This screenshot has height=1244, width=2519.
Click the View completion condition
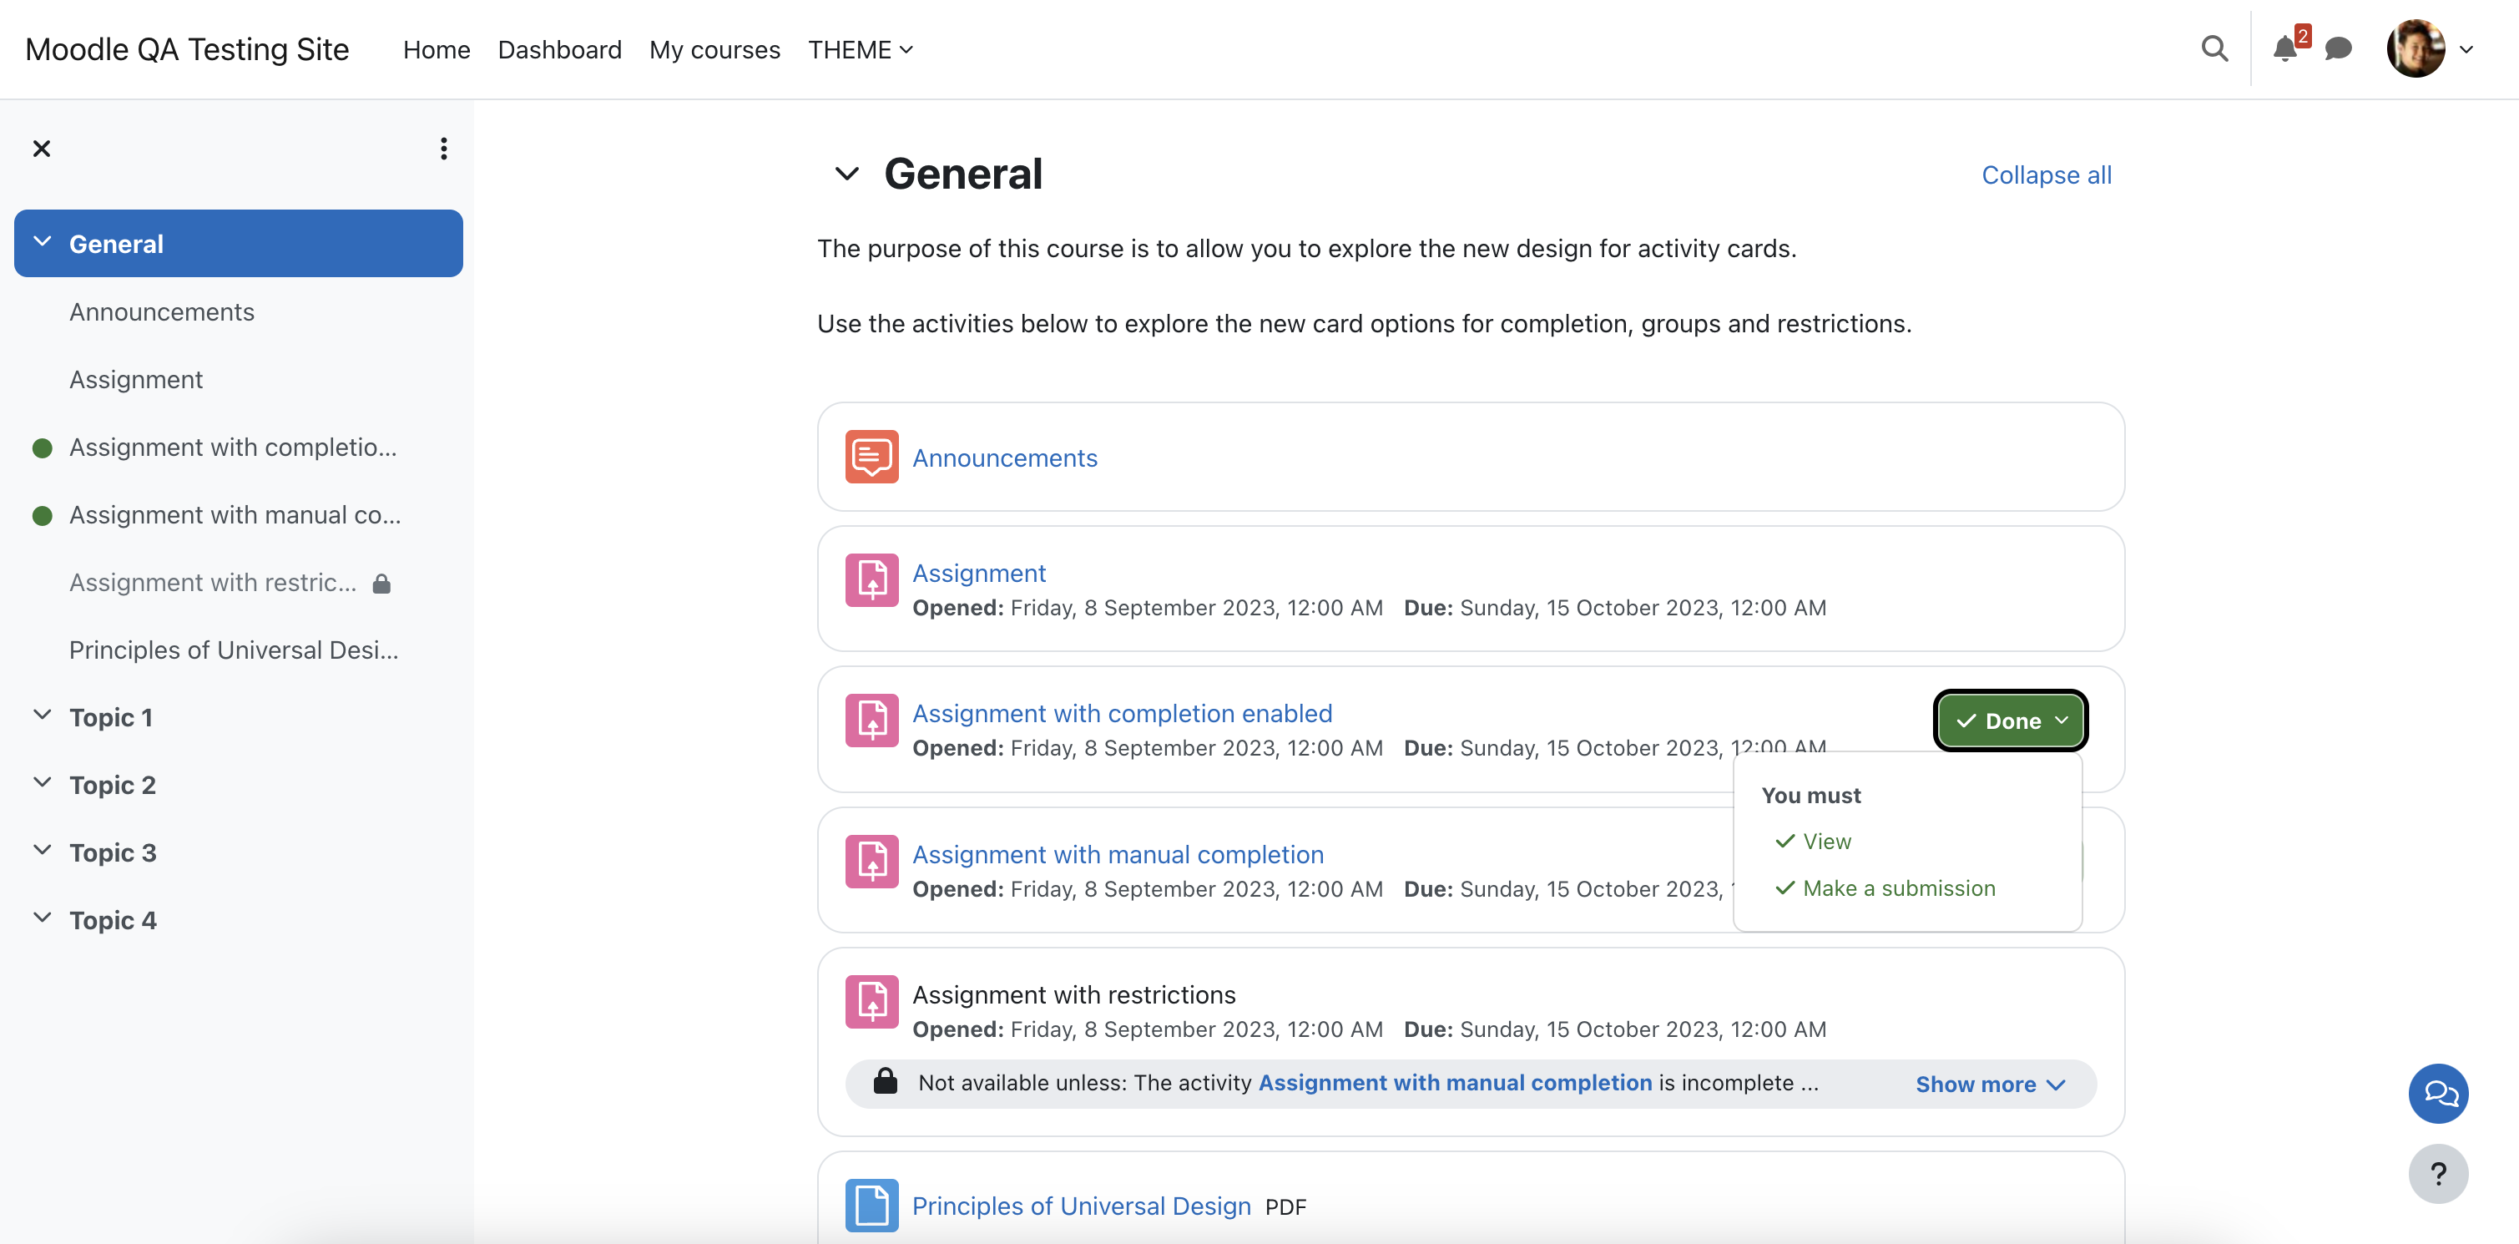point(1825,841)
